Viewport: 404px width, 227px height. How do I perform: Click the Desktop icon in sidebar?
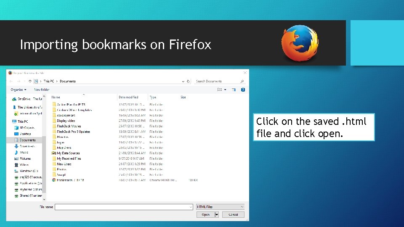[16, 134]
